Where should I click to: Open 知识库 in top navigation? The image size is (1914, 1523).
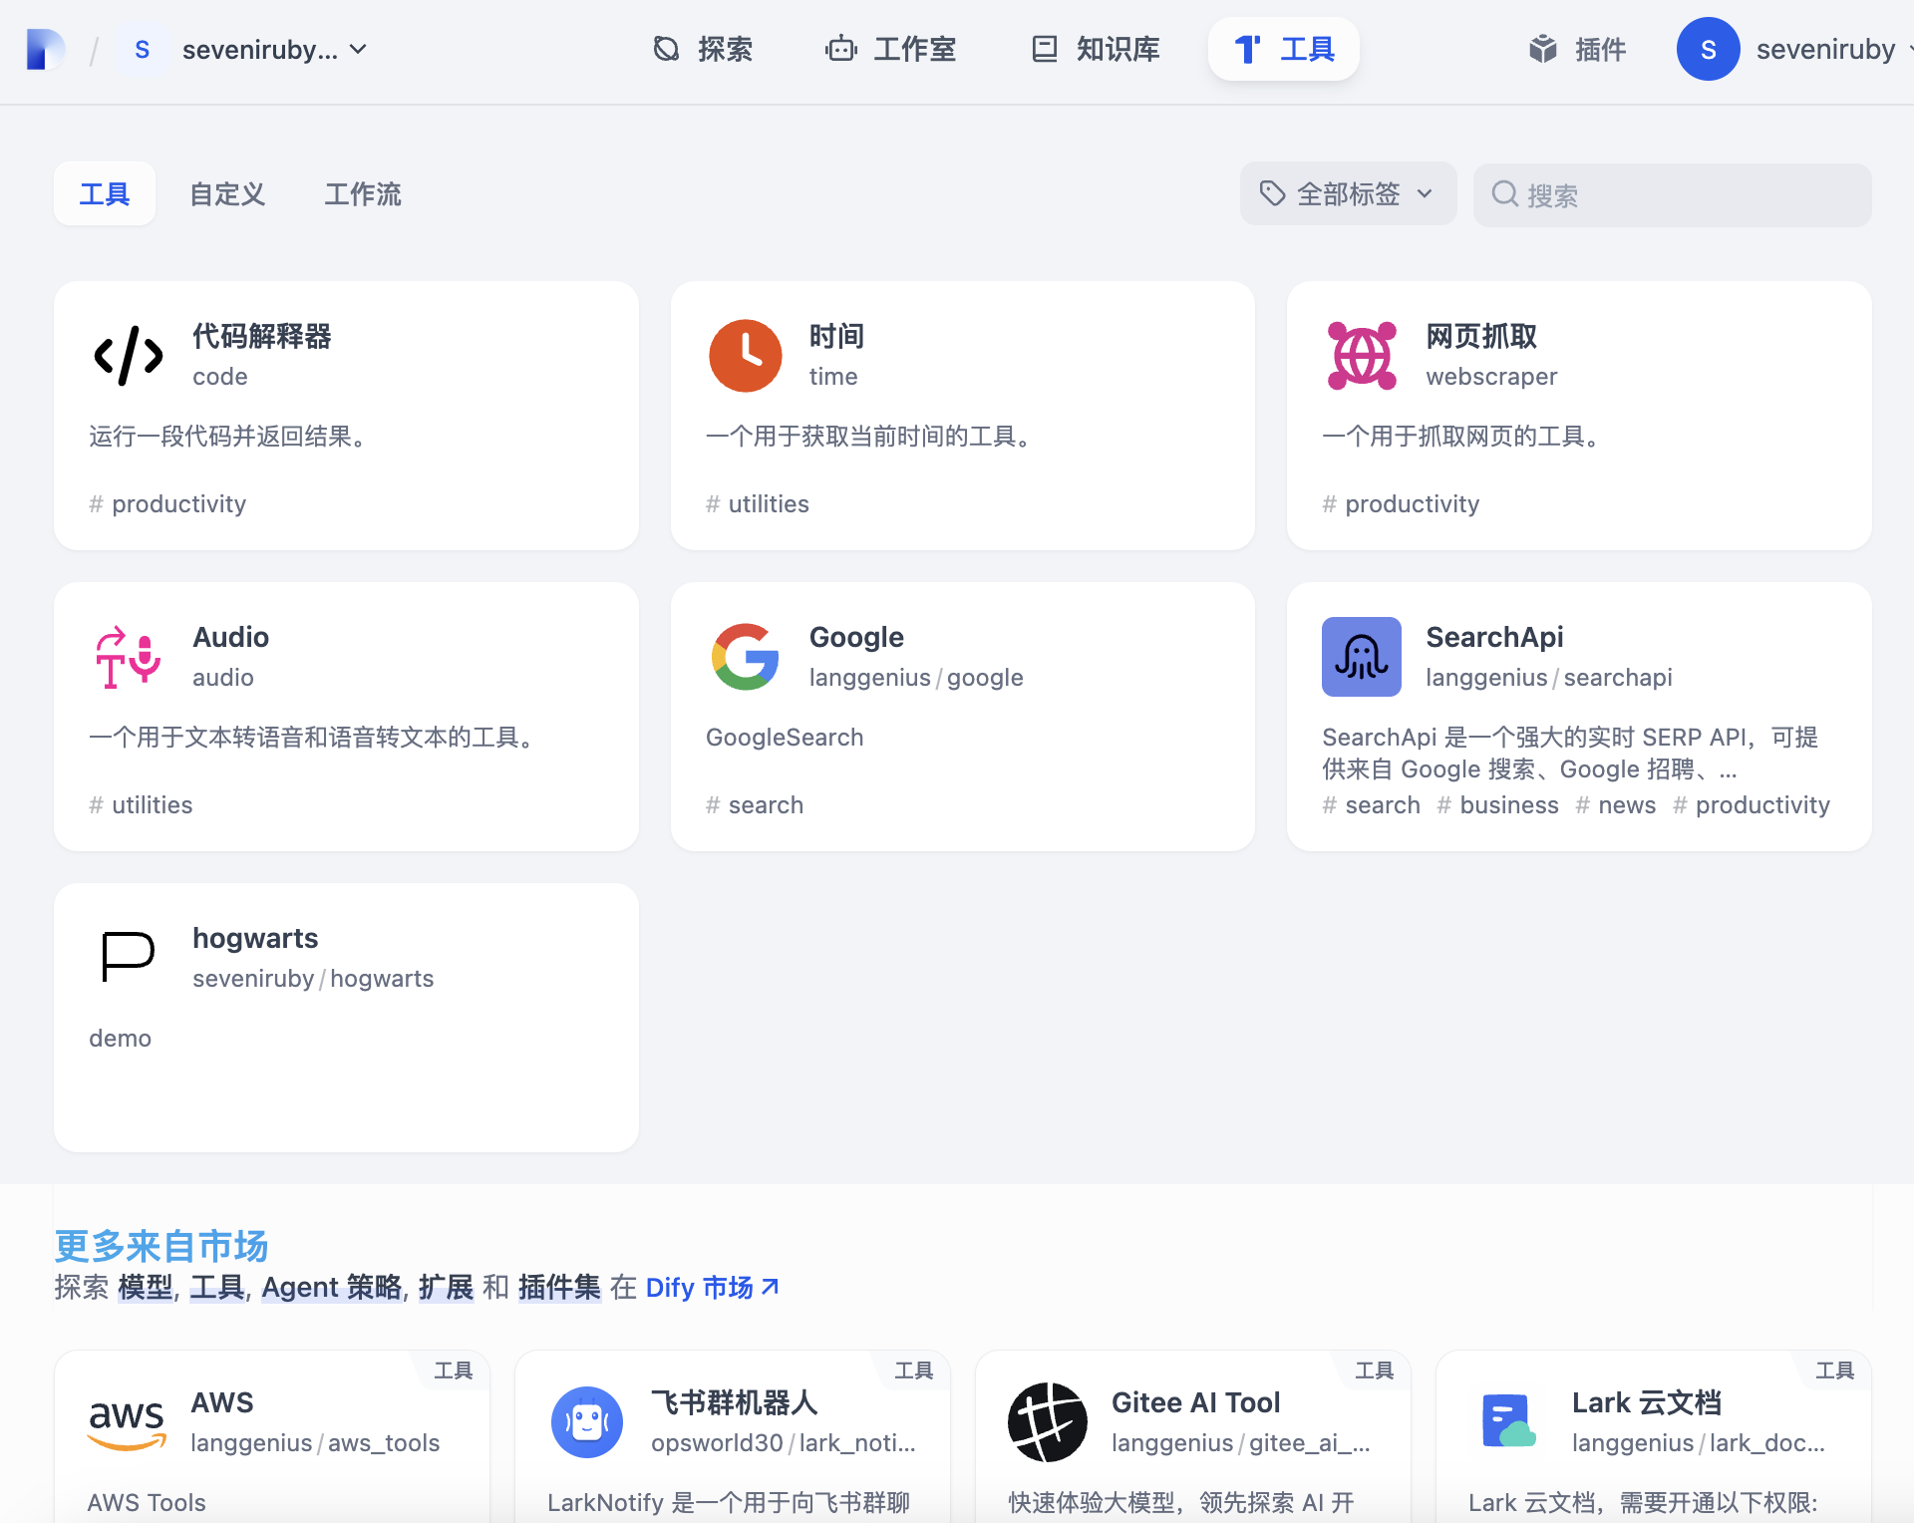pyautogui.click(x=1096, y=50)
